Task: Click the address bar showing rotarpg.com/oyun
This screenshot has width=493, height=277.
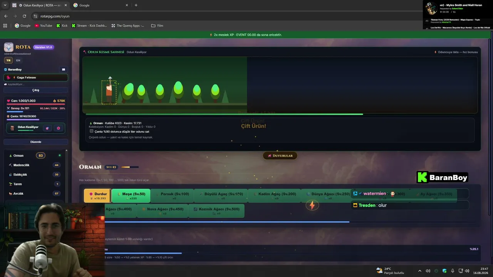Action: click(x=227, y=16)
